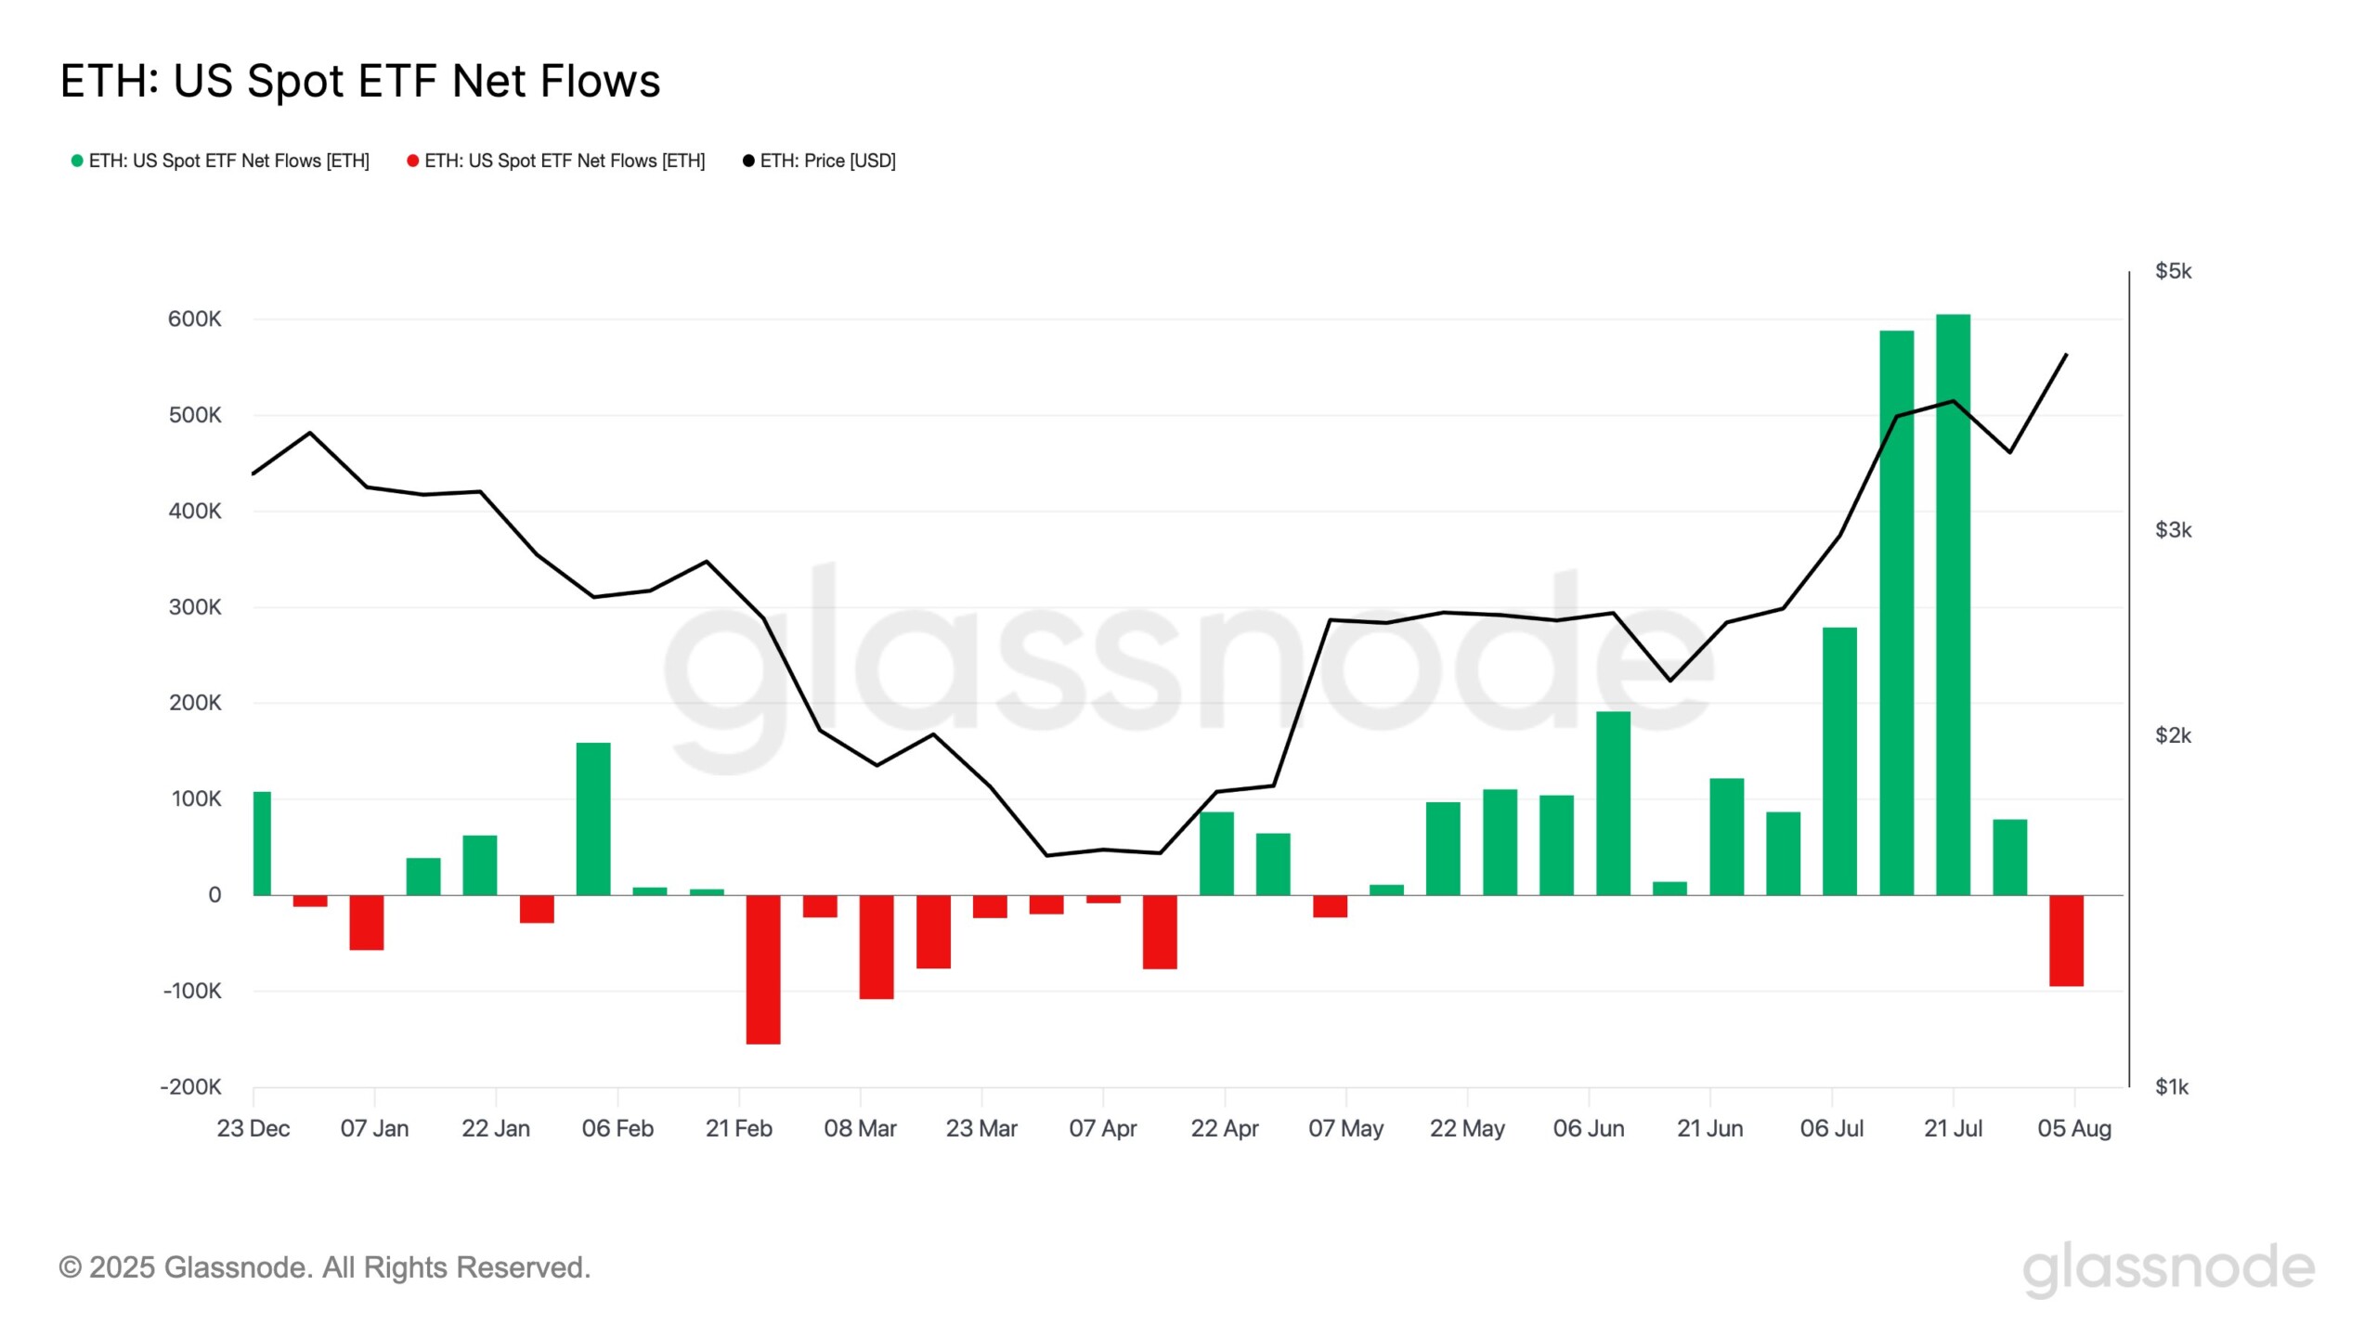
Task: Click the $1k price axis label
Action: coord(2171,1087)
